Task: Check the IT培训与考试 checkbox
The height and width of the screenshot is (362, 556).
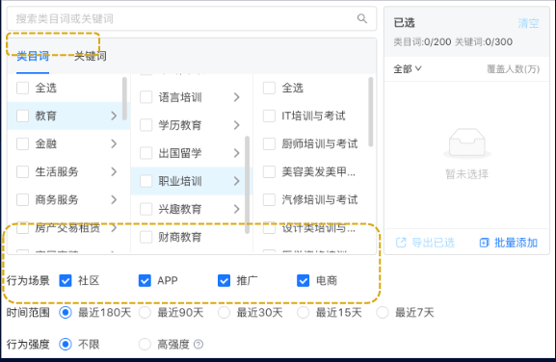Action: click(269, 116)
